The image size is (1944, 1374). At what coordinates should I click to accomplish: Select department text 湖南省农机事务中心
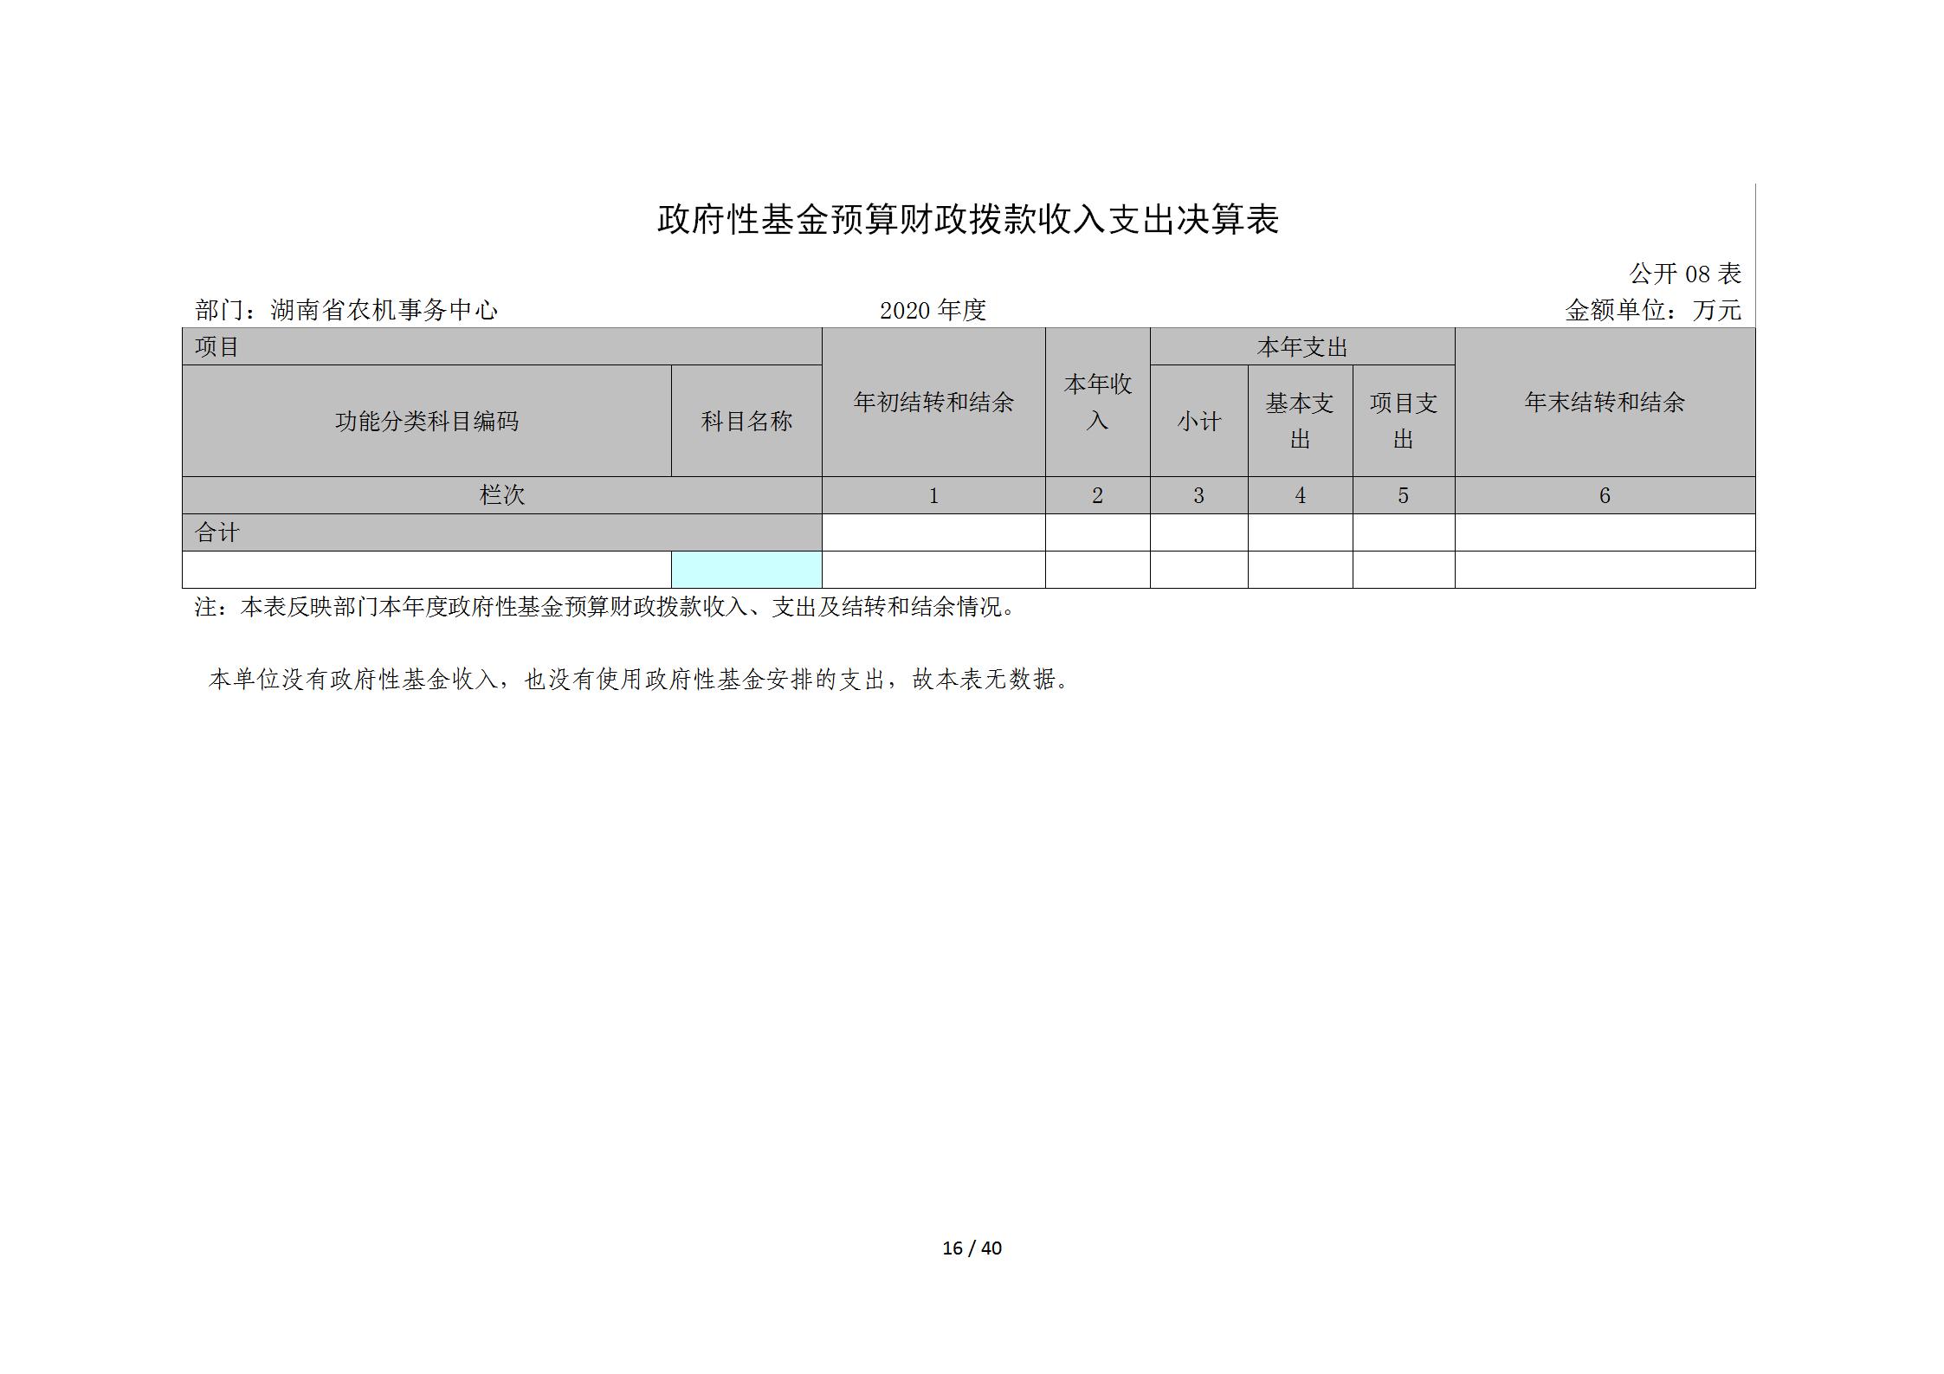coord(384,310)
